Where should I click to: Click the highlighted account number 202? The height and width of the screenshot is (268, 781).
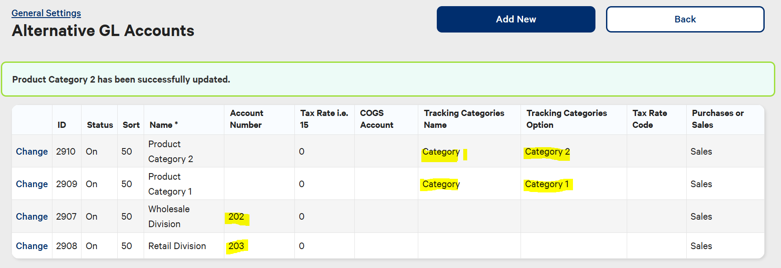tap(237, 216)
